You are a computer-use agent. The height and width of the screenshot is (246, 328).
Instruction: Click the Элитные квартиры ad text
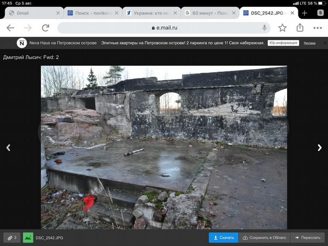click(183, 43)
